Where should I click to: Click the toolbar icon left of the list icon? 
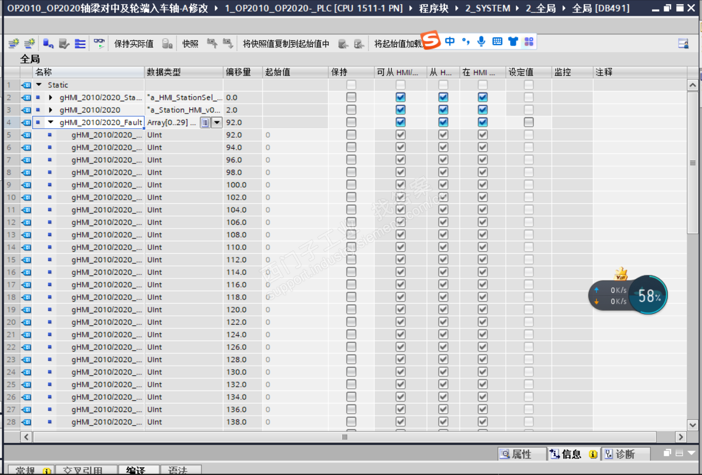(x=64, y=44)
